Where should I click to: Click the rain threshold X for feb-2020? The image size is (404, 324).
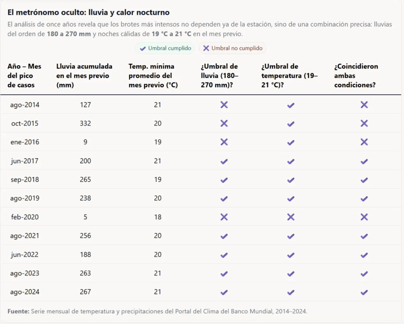(224, 217)
